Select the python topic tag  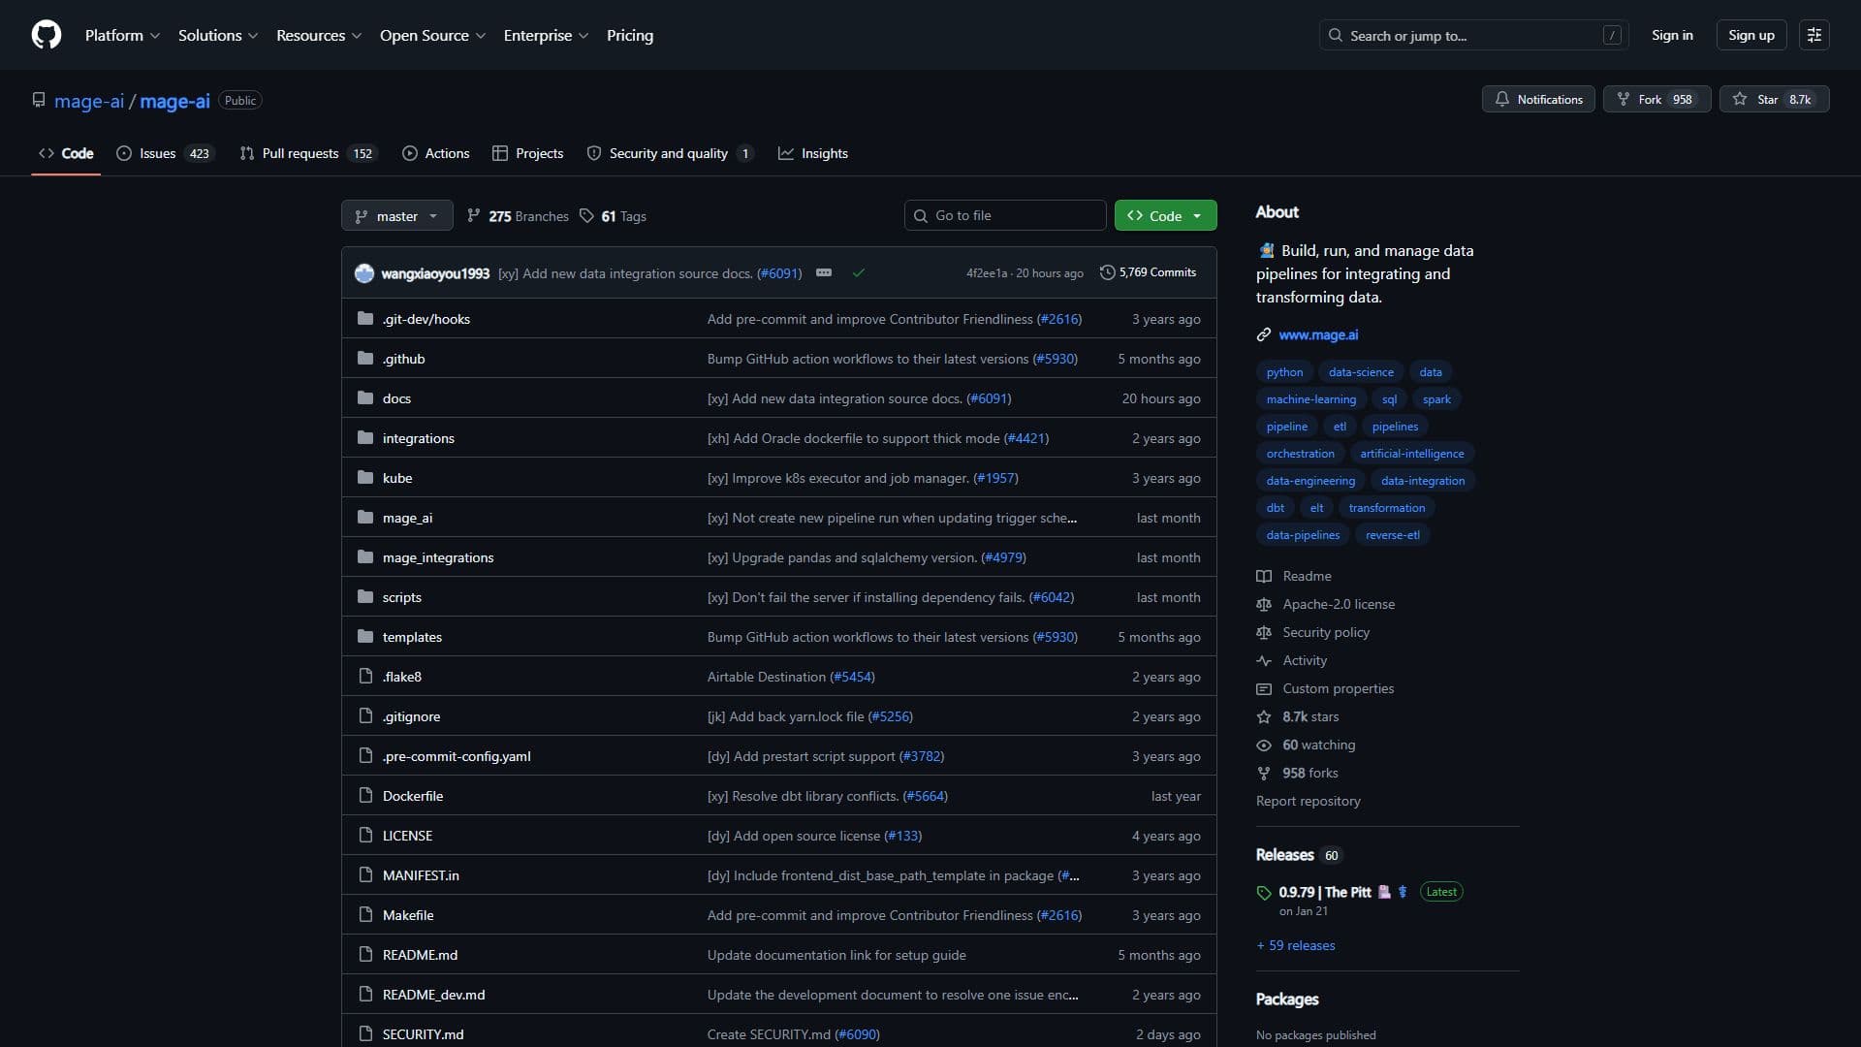tap(1284, 372)
